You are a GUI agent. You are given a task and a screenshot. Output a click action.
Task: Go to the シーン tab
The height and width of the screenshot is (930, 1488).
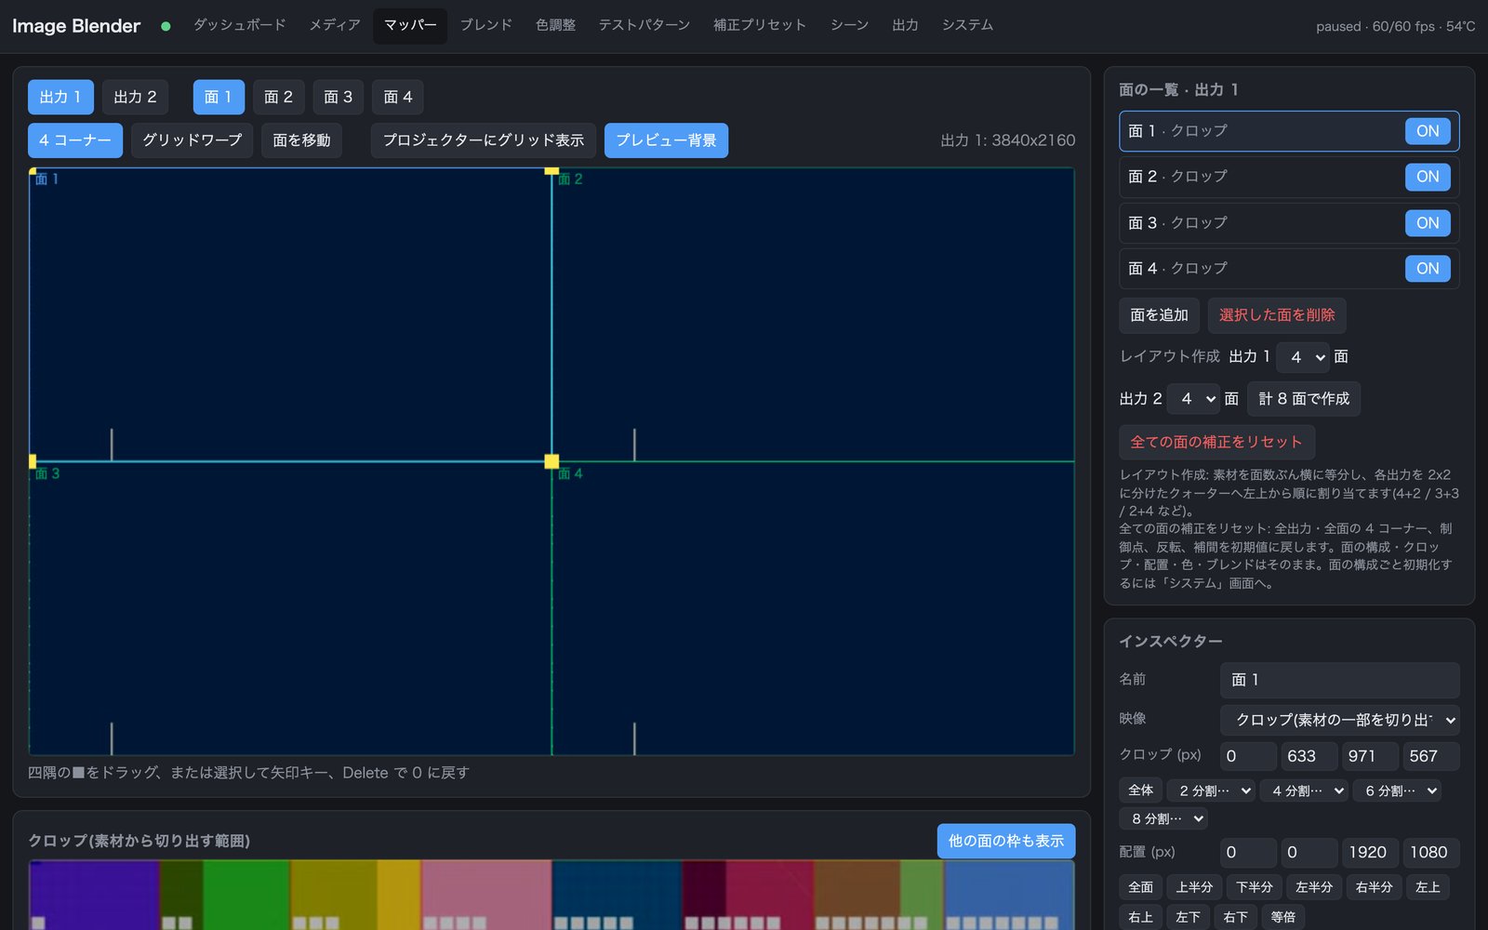coord(849,25)
